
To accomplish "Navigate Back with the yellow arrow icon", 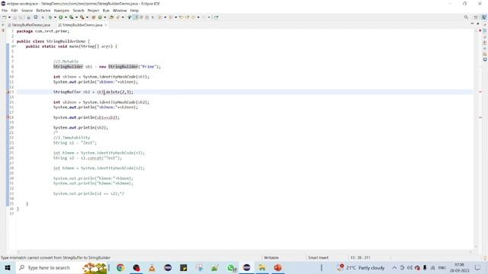I will point(193,18).
